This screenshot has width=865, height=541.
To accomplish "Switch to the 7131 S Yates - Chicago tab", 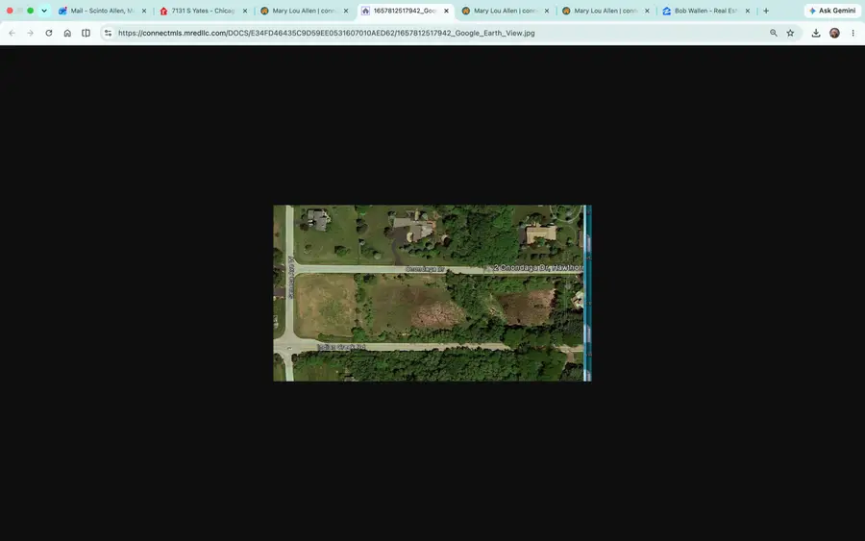I will (204, 11).
